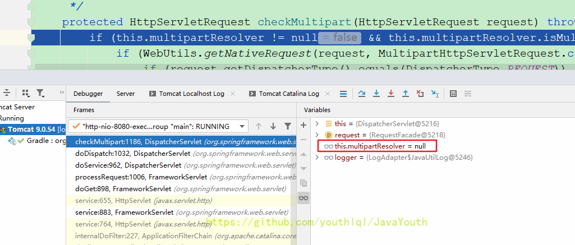Click the Step Out arrow icon
This screenshot has width=575, height=245.
[406, 94]
